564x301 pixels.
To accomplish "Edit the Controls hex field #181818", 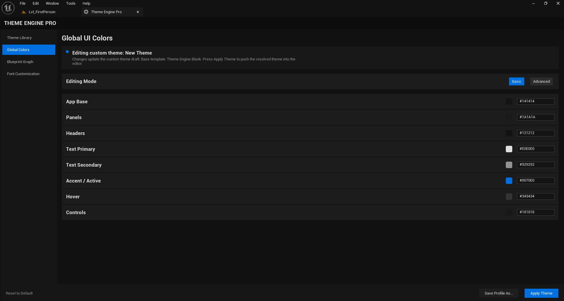I will (536, 212).
